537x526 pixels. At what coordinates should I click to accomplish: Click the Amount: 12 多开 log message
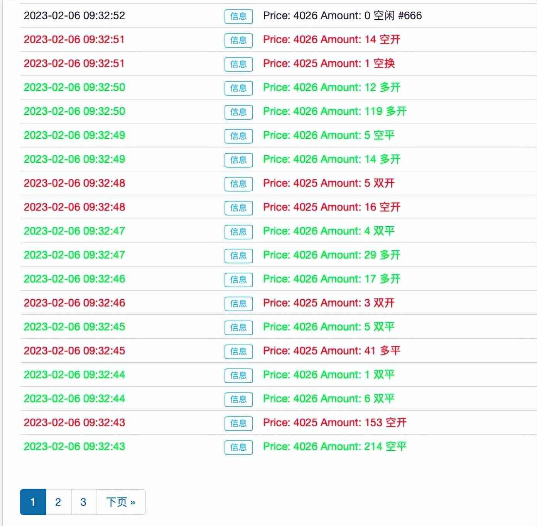[x=331, y=88]
